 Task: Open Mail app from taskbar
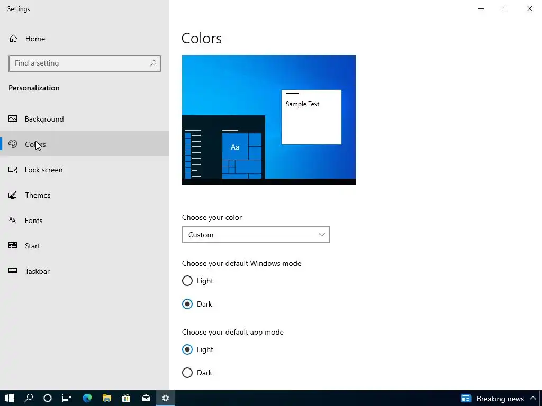coord(146,398)
